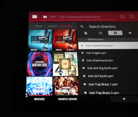138x117 pixels.
Task: Switch to the Places tab
Action: point(38,26)
